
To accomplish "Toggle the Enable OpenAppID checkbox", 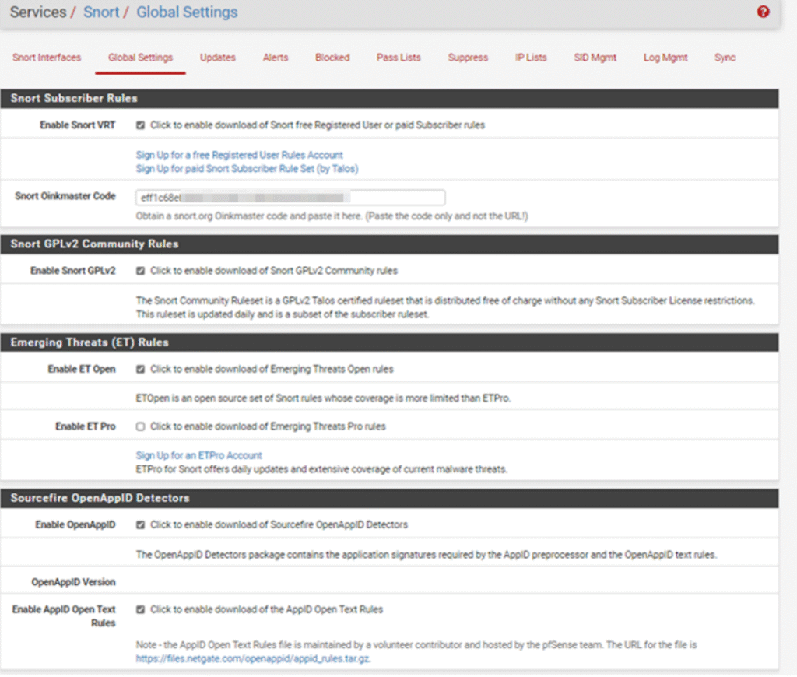I will tap(141, 525).
